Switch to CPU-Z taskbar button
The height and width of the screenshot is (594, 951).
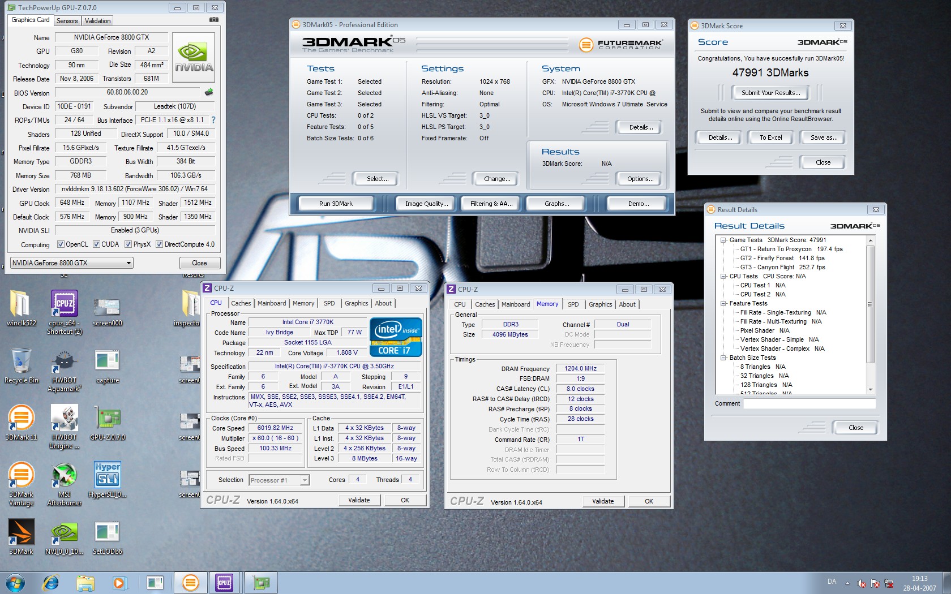click(x=224, y=582)
